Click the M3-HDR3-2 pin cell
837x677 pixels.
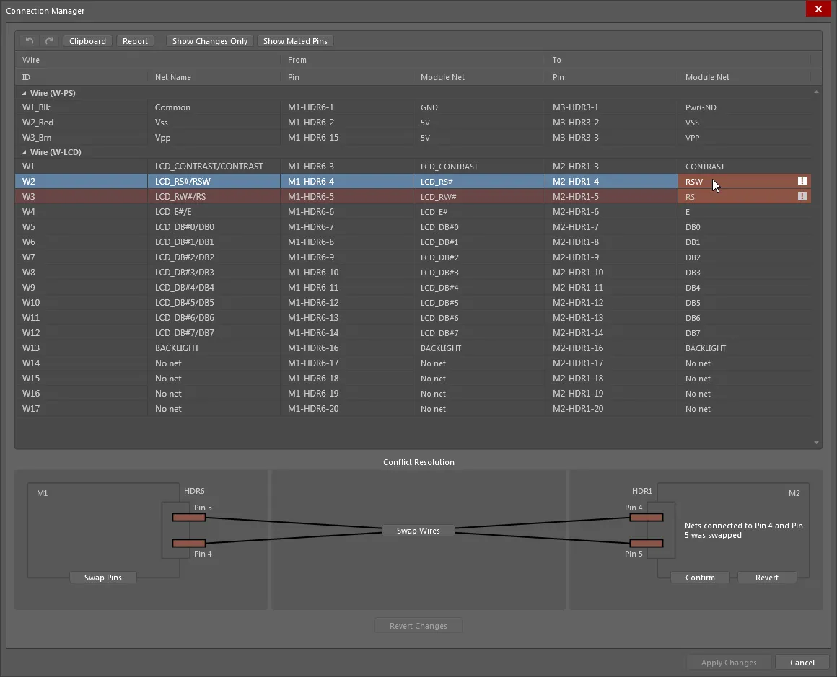(612, 122)
